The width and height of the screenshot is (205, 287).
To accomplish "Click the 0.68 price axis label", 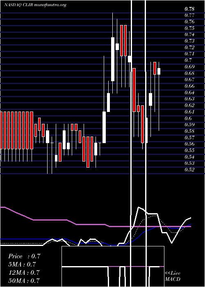I will [x=189, y=73].
